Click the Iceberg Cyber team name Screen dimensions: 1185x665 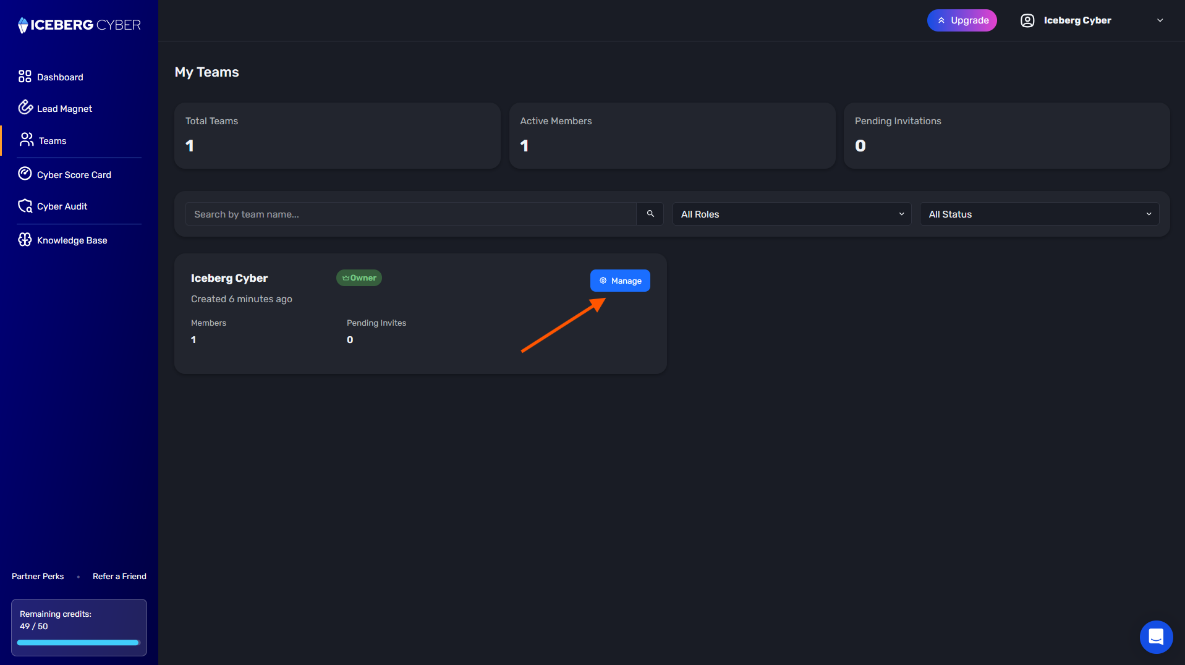229,278
